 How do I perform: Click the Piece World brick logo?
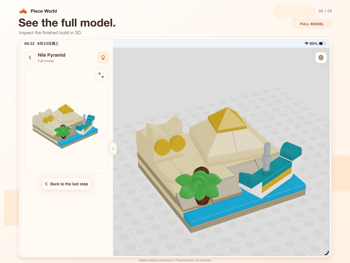point(23,11)
